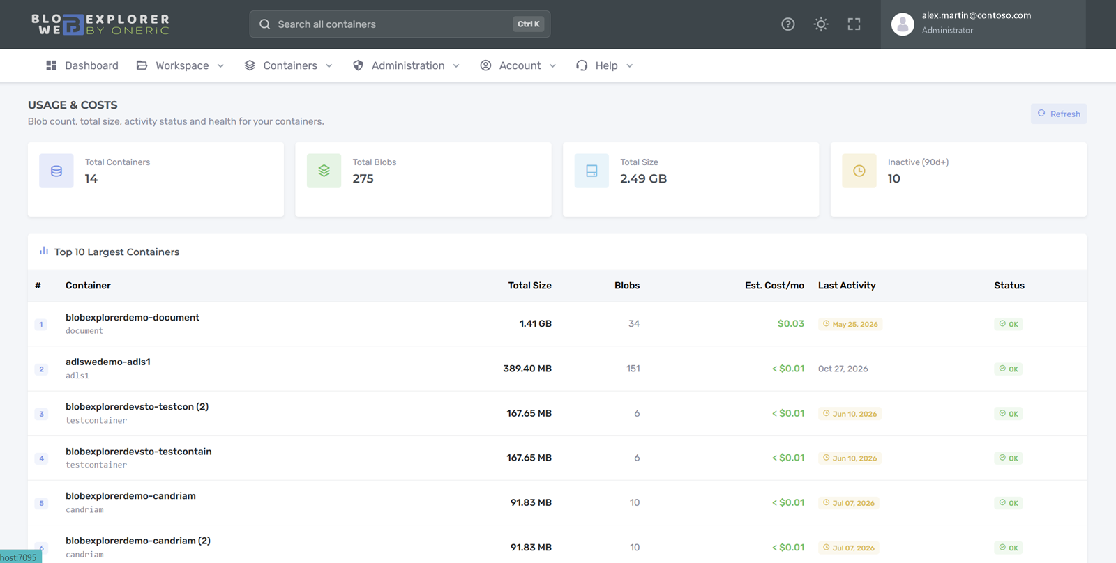Open the Account menu
The height and width of the screenshot is (563, 1116).
[518, 65]
